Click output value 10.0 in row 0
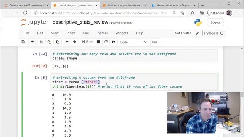Viewport: 244px width, 137px height. pyautogui.click(x=66, y=95)
